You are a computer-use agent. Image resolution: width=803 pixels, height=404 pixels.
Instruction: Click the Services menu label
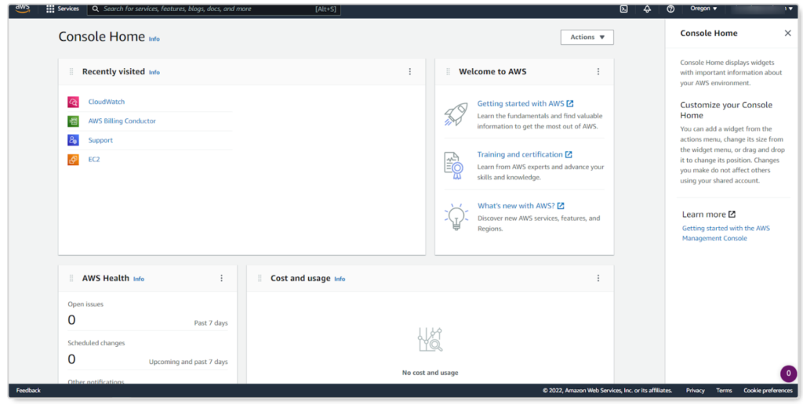pyautogui.click(x=69, y=9)
